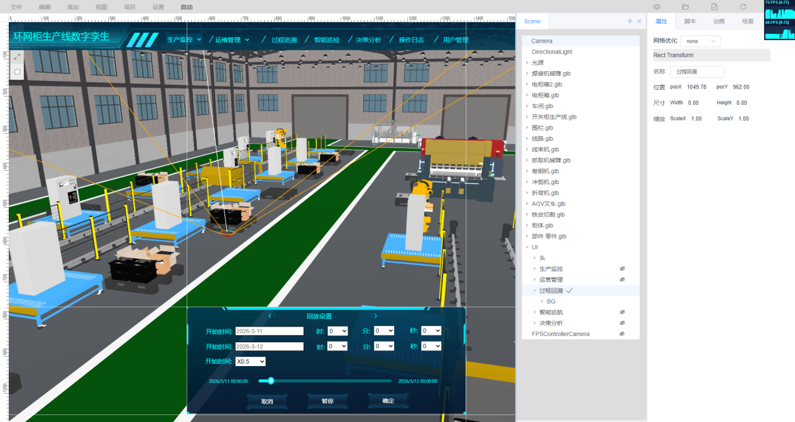Click the fullscreen expand icon in viewport

pyautogui.click(x=17, y=57)
